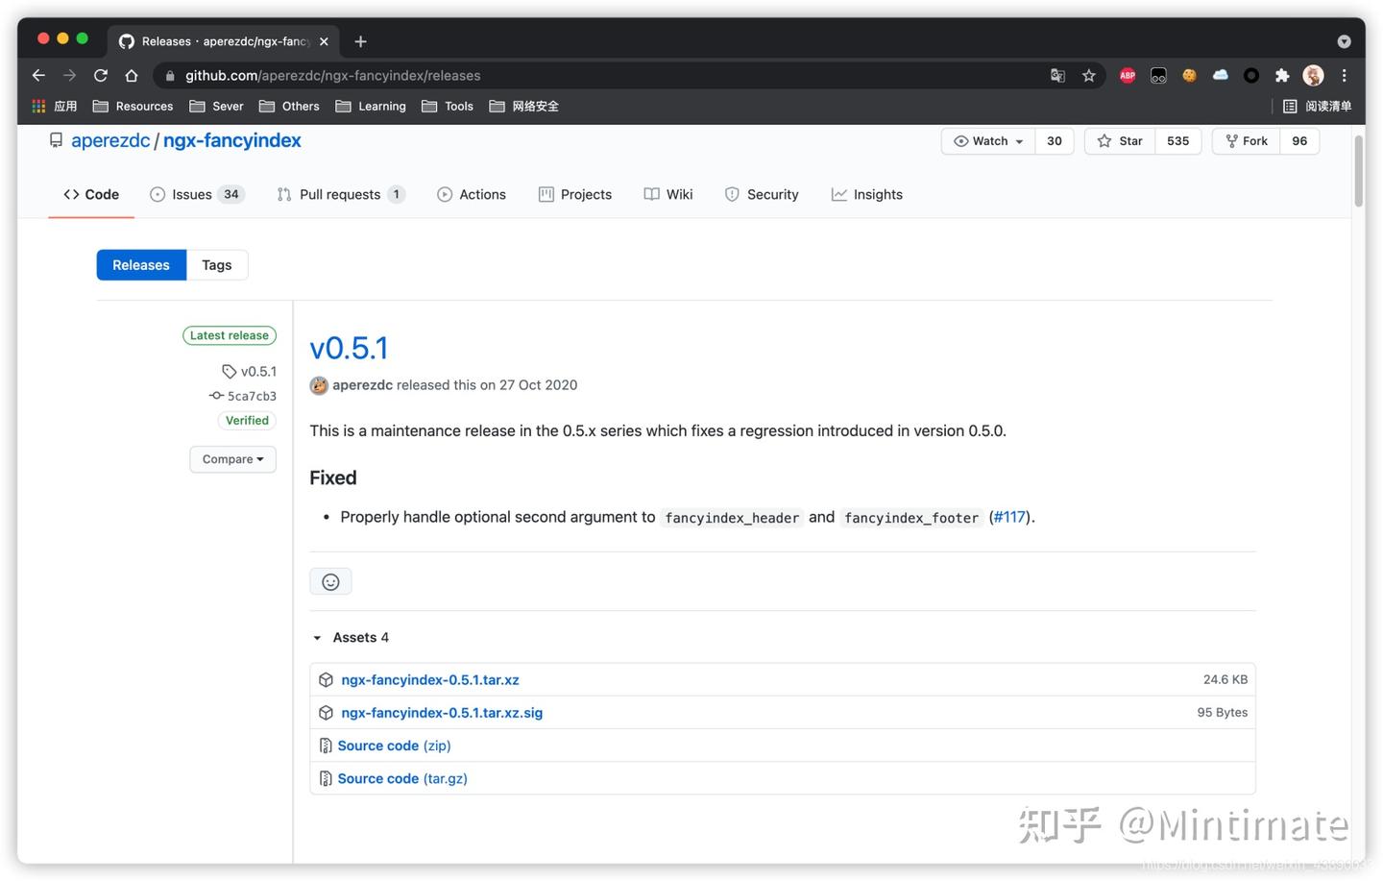Open issue #117 link in release notes
This screenshot has height=881, width=1383.
(1008, 517)
